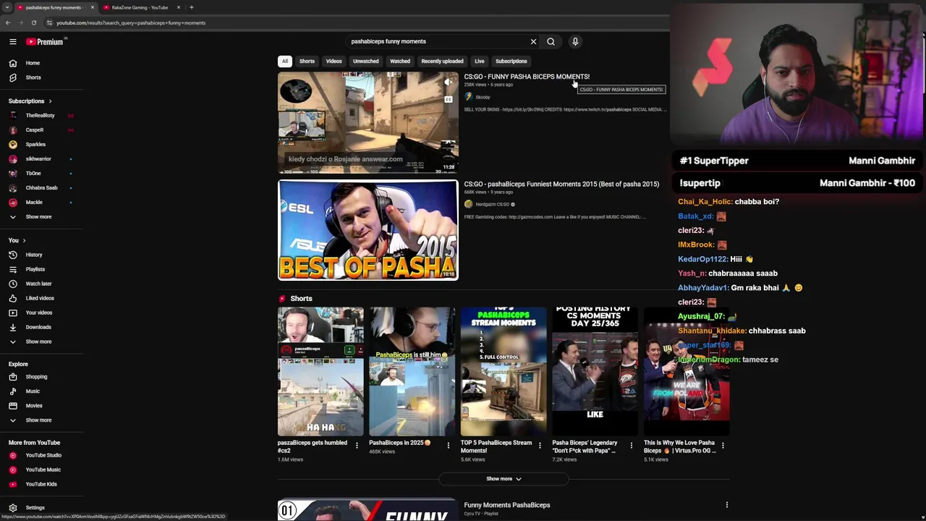
Task: Open Best of Pasha 2015 thumbnail
Action: tap(368, 230)
